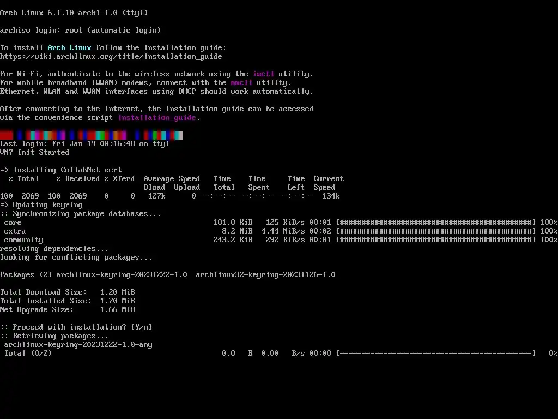558x419 pixels.
Task: Click the core progress bar
Action: point(436,223)
